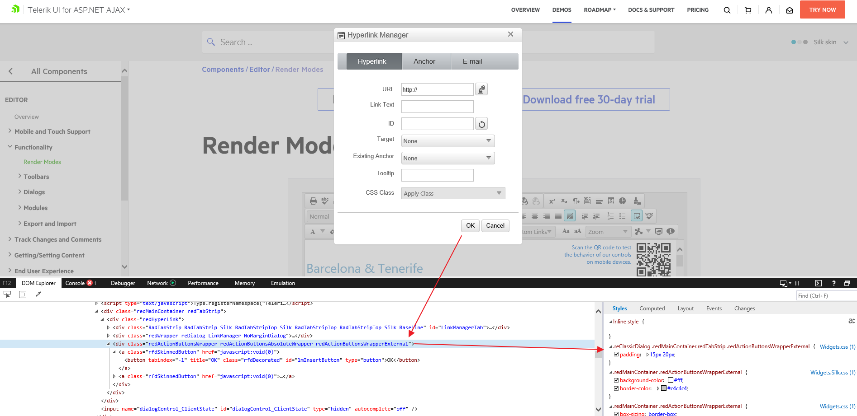This screenshot has width=857, height=416.
Task: Uncheck the padding property checkbox
Action: [616, 355]
